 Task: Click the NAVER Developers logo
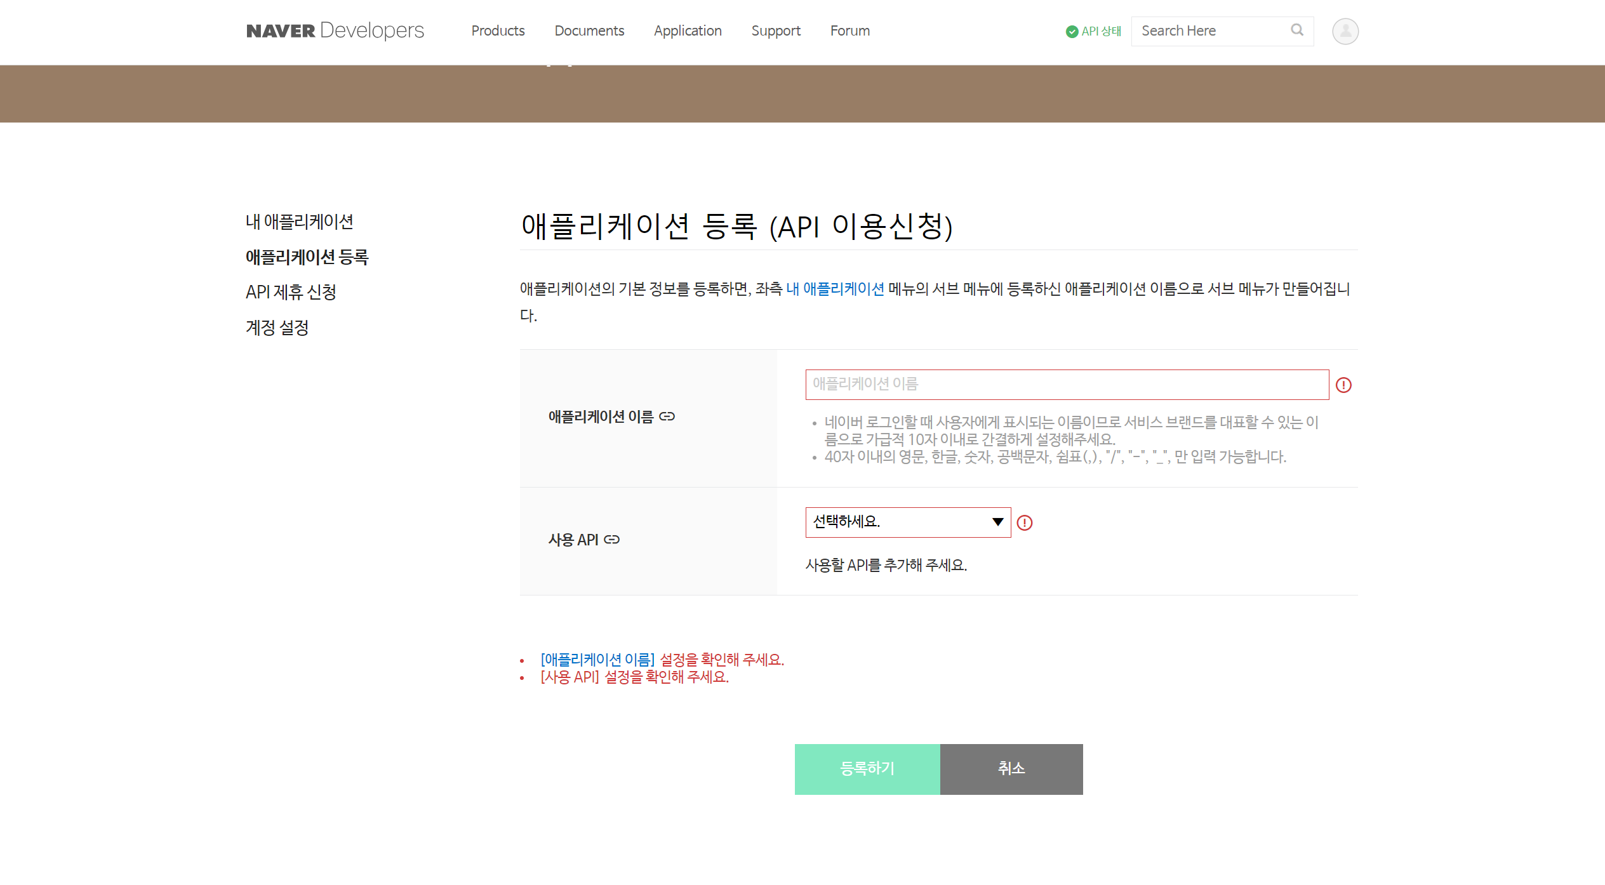[335, 30]
